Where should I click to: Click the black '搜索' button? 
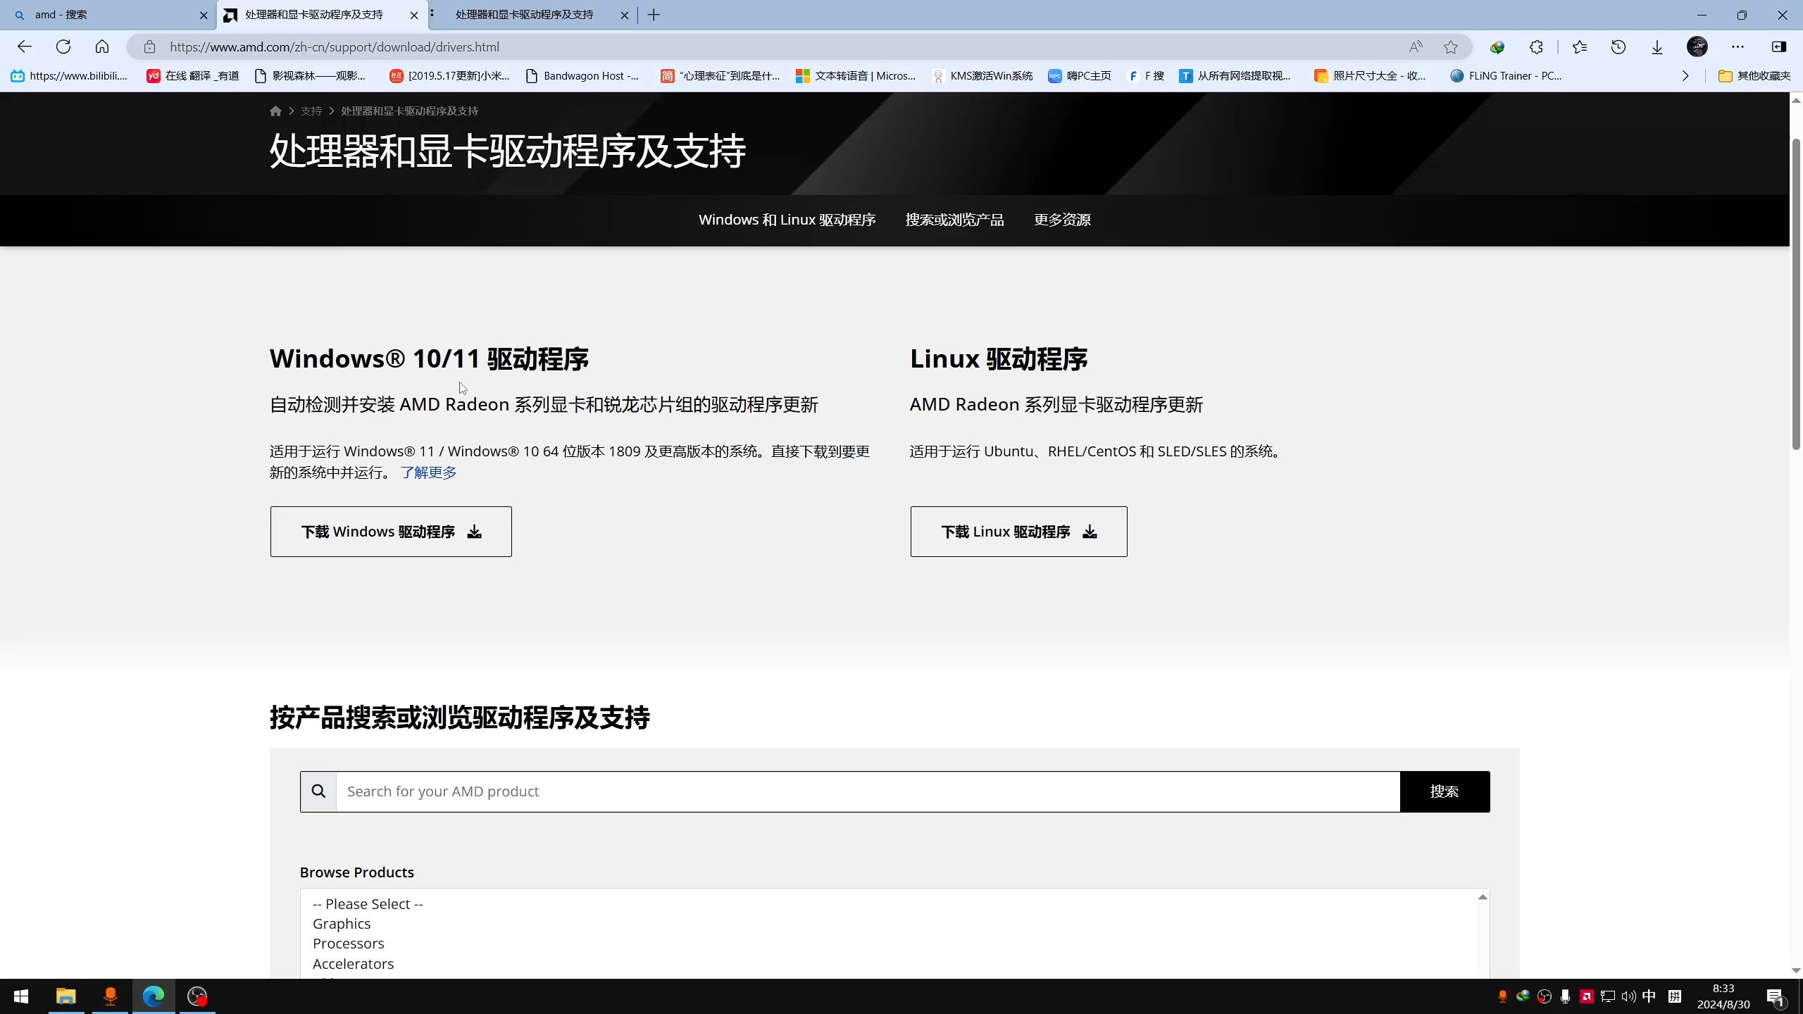pos(1445,791)
